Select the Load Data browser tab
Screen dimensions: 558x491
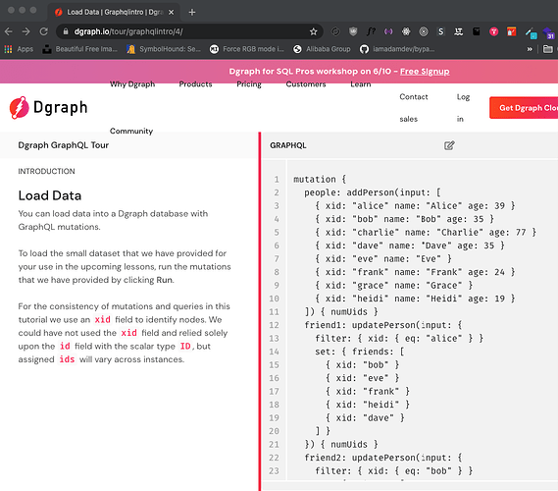click(114, 12)
